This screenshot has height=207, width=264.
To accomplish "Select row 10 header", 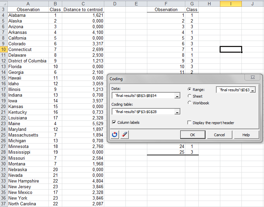I will (x=4, y=49).
